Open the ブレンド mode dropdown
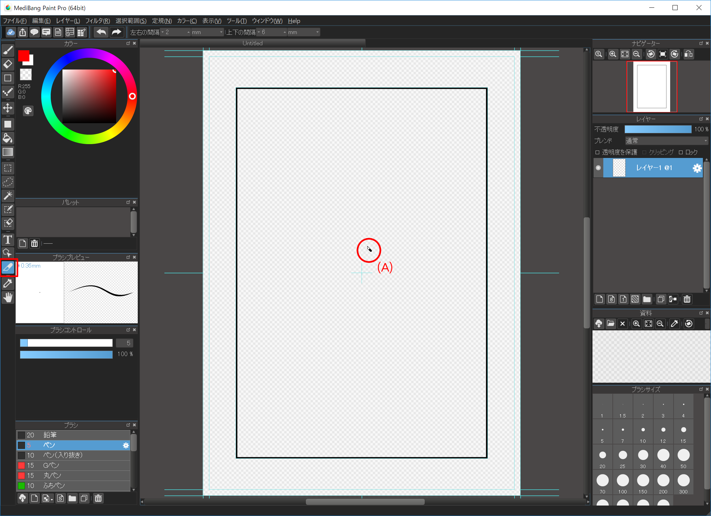Screen dimensions: 711x516 coord(666,141)
